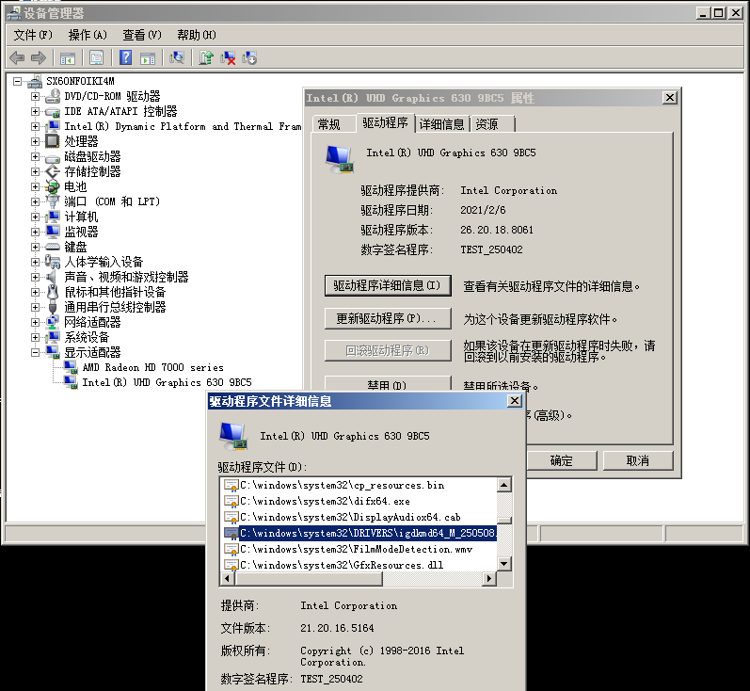Close the 驱动程序文件详细信息 dialog

click(x=514, y=400)
